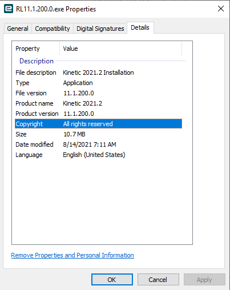Click value 'Kinetic 2021.2 Installation'

pos(98,72)
